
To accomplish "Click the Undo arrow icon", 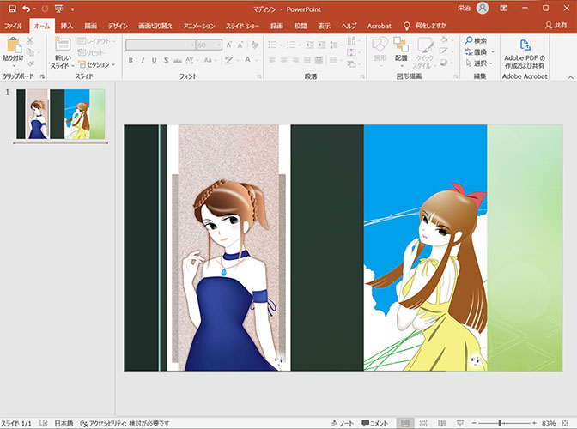I will 27,9.
